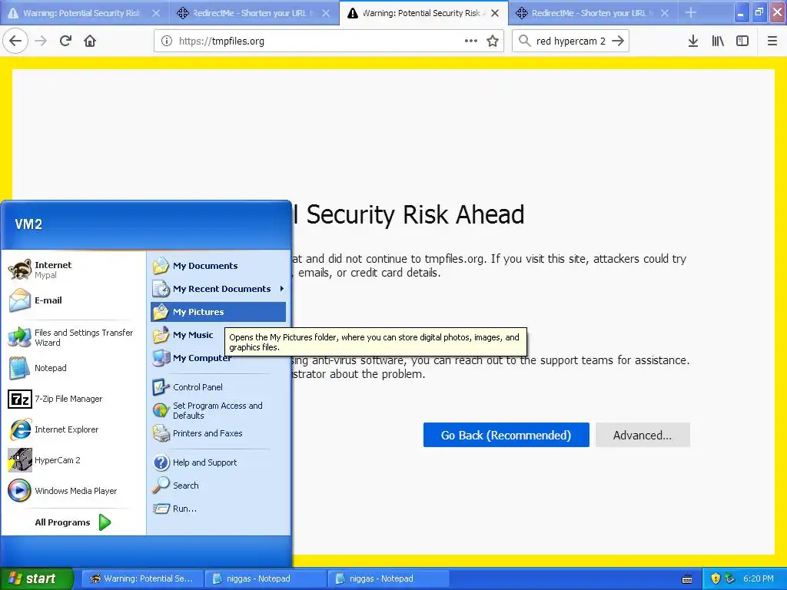Switch to second niggas - Notepad taskbar item
Viewport: 787px width, 590px height.
[x=388, y=578]
